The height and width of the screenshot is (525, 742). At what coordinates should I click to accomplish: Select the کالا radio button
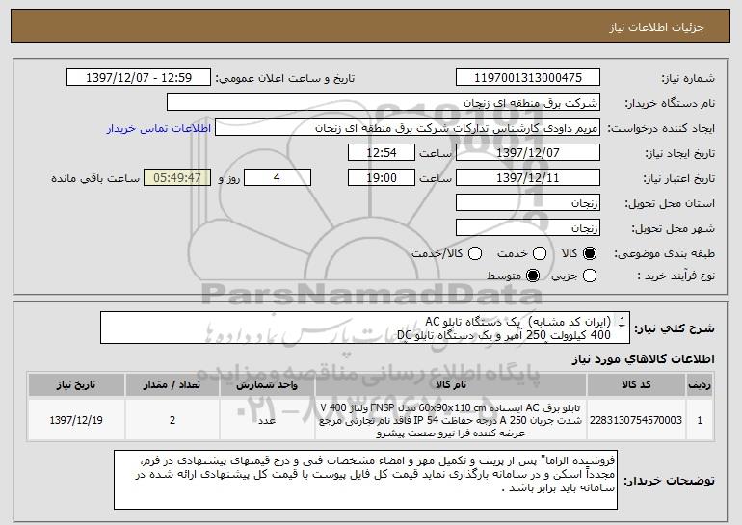click(x=590, y=254)
